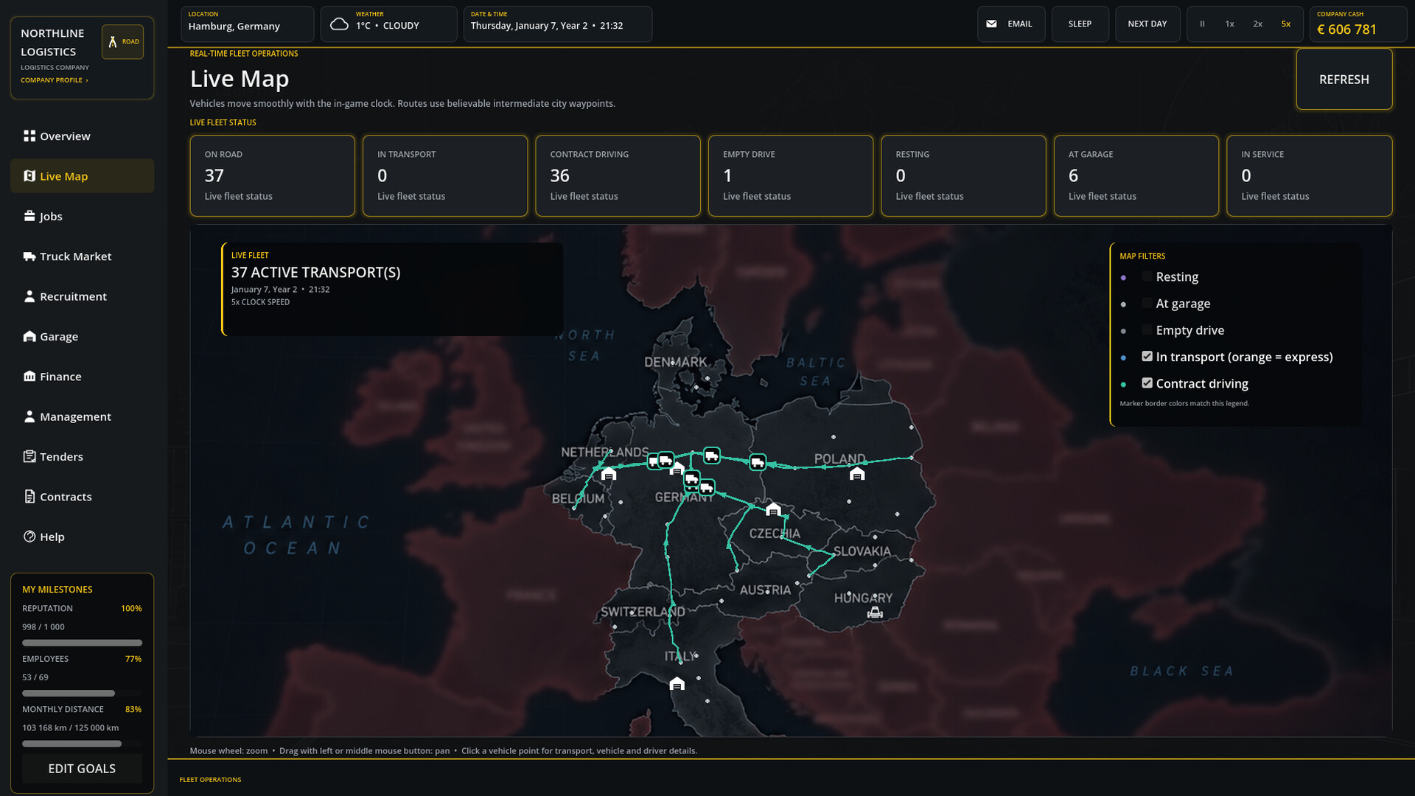Click the envelope icon on Email
Image resolution: width=1415 pixels, height=796 pixels.
pyautogui.click(x=992, y=24)
